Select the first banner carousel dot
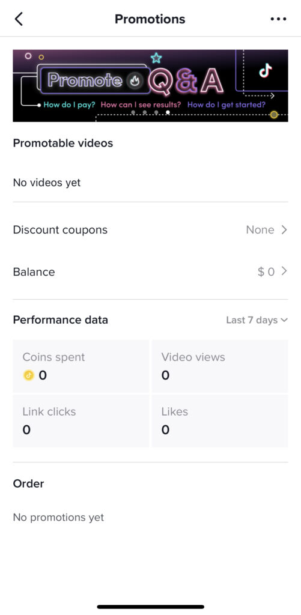The image size is (301, 615). [x=133, y=112]
